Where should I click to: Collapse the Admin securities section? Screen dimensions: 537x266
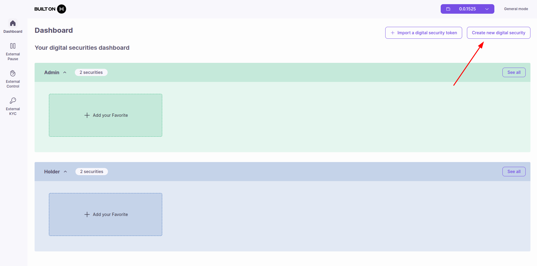coord(65,72)
